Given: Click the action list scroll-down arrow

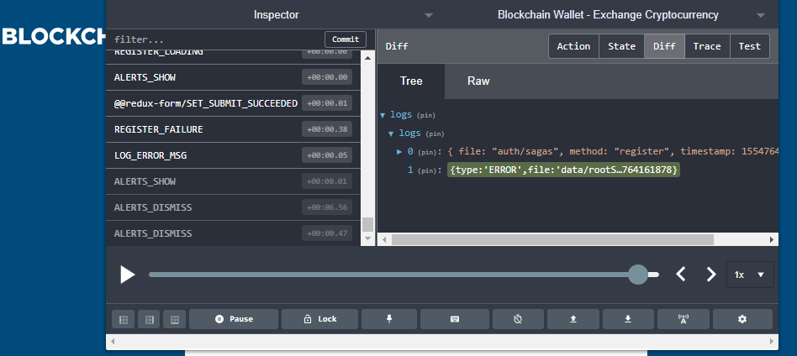Looking at the screenshot, I should tap(367, 238).
